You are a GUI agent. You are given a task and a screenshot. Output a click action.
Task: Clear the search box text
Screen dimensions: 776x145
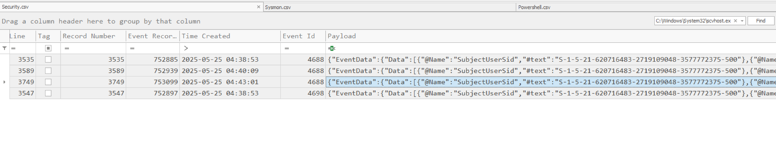pyautogui.click(x=735, y=21)
